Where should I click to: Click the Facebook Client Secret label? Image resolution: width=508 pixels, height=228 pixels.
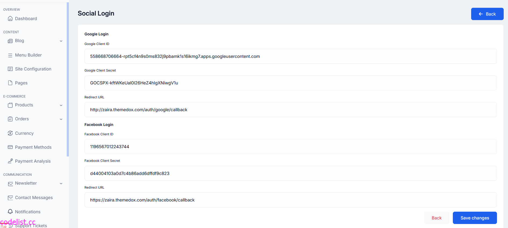(102, 161)
